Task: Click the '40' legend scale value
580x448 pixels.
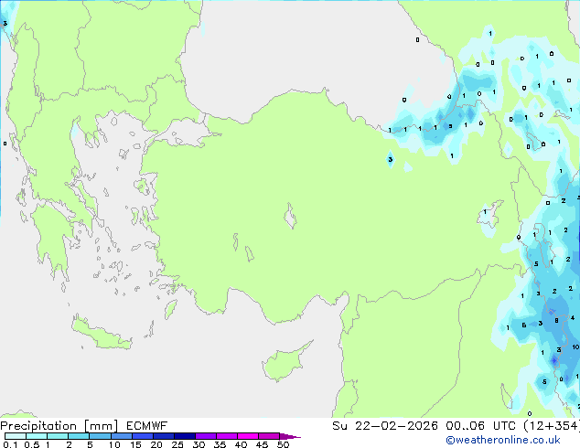Action: pyautogui.click(x=241, y=444)
